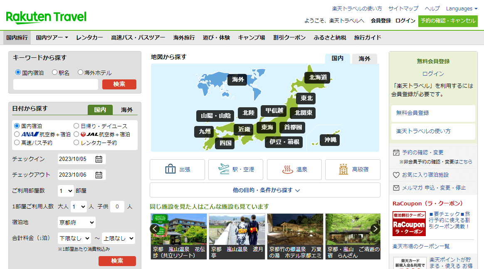Image resolution: width=484 pixels, height=269 pixels.
Task: Expand 他の目的・条件から探す section
Action: click(265, 190)
